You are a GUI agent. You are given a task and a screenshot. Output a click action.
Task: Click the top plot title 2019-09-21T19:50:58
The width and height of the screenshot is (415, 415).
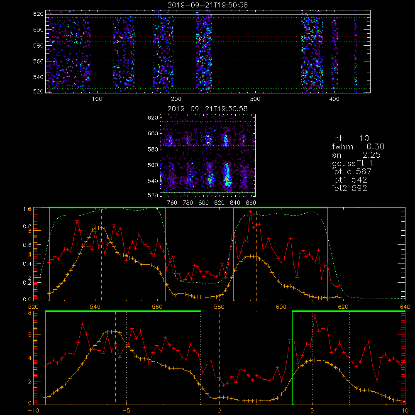(208, 5)
